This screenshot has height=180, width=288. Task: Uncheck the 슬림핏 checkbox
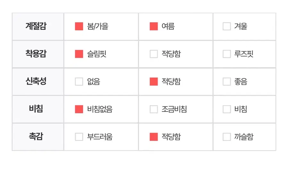point(79,54)
